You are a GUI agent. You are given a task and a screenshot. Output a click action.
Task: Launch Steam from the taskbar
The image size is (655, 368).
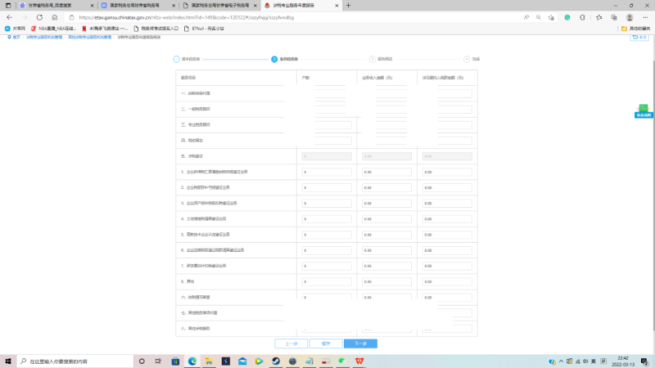coord(277,361)
